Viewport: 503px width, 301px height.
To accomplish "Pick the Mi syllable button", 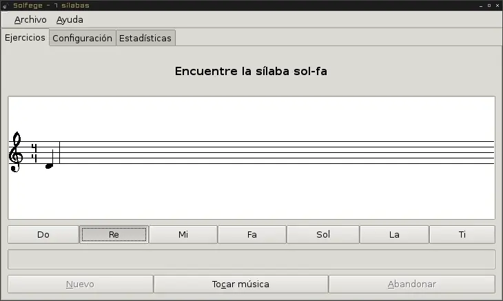I will (183, 234).
